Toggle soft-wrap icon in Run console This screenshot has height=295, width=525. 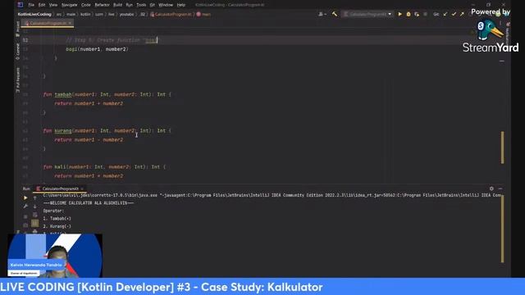point(34,215)
